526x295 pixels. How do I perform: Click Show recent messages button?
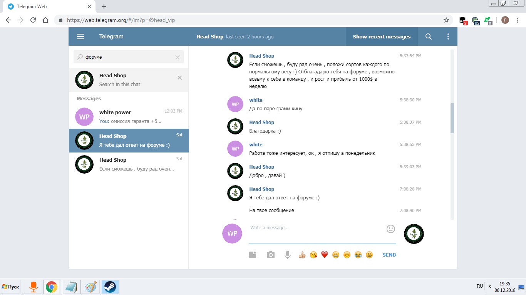pyautogui.click(x=382, y=36)
